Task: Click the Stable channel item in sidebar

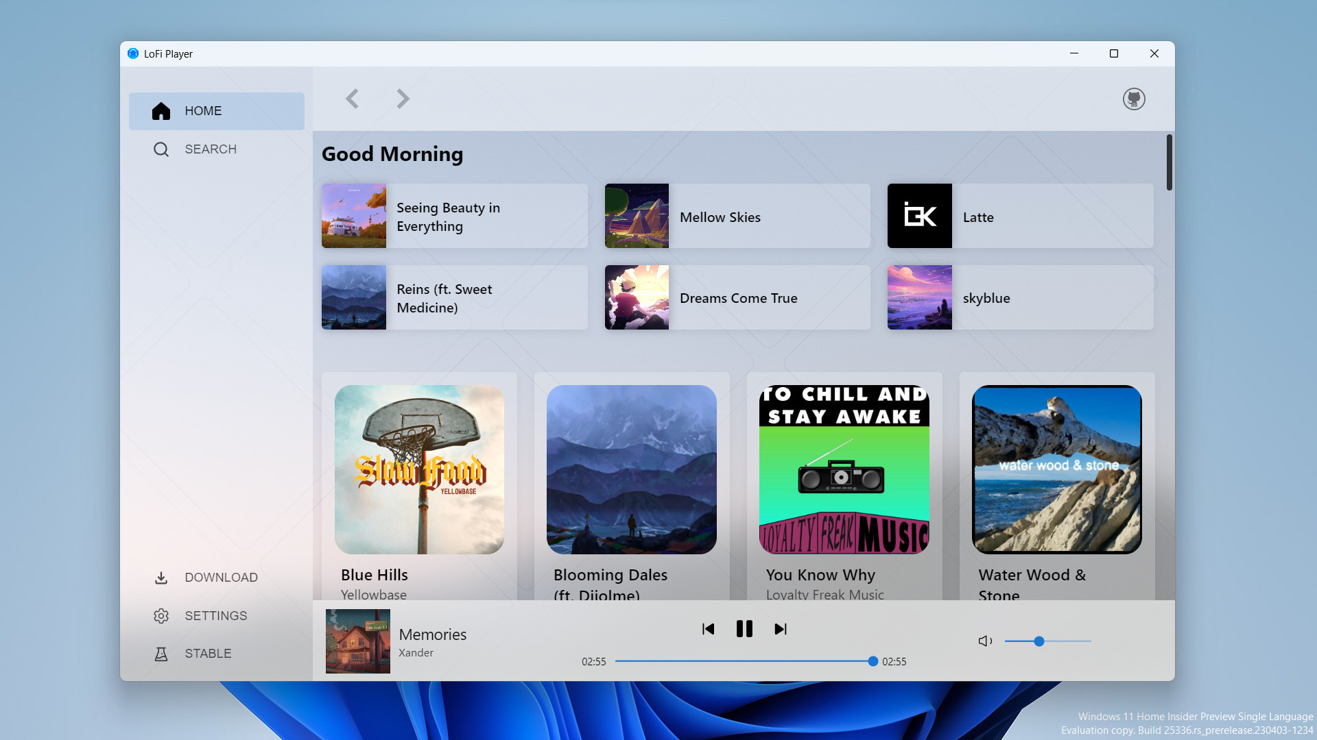Action: (216, 654)
